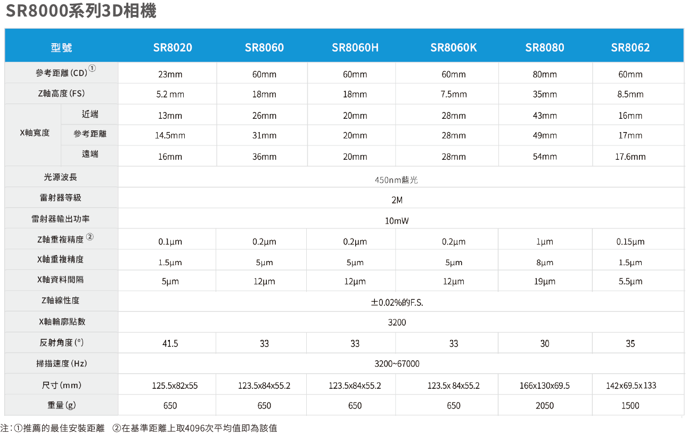Select the ±0.02%的F.S. linearity value
688x434 pixels.
click(x=397, y=303)
